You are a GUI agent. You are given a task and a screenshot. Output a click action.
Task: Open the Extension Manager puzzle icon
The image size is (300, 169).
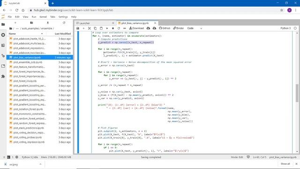[x=3, y=77]
